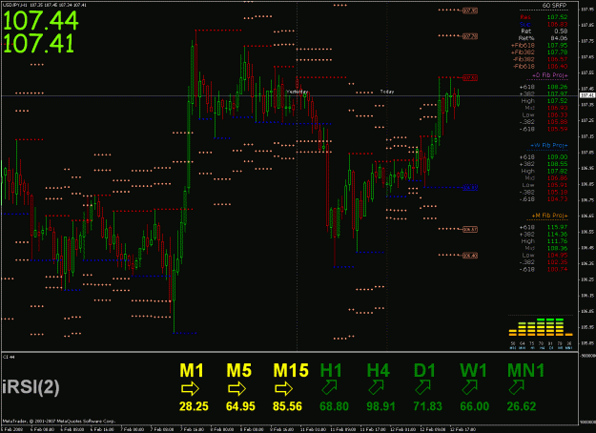The height and width of the screenshot is (433, 596).
Task: Click the current price 107.41 axis label
Action: tap(587, 95)
